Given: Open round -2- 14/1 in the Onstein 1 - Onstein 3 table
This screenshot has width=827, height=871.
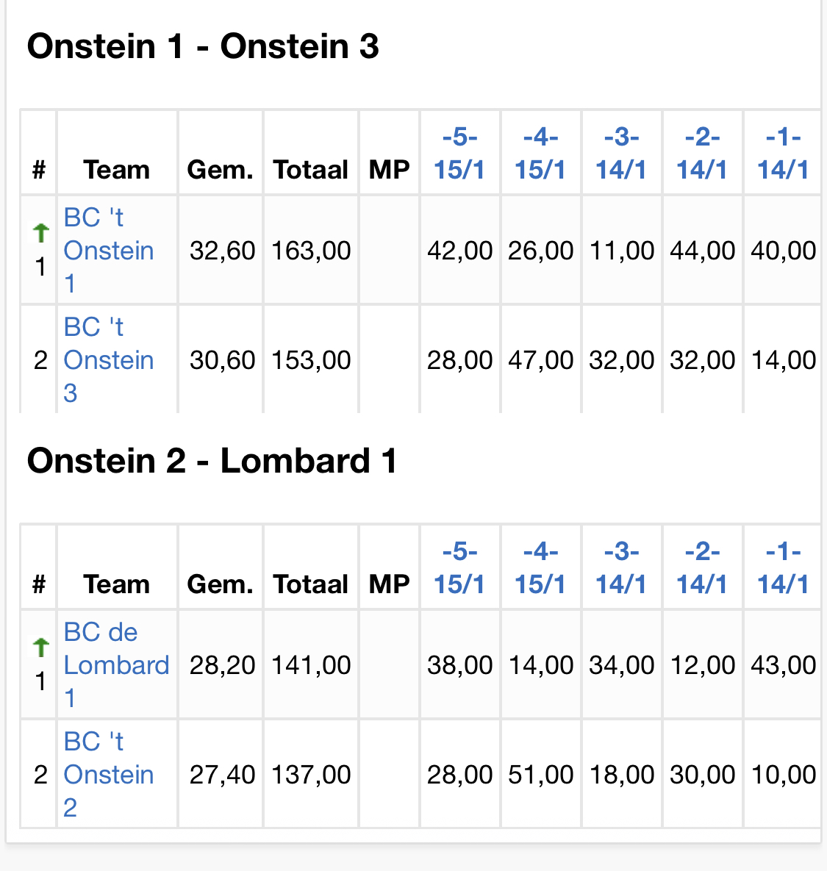Looking at the screenshot, I should point(702,154).
